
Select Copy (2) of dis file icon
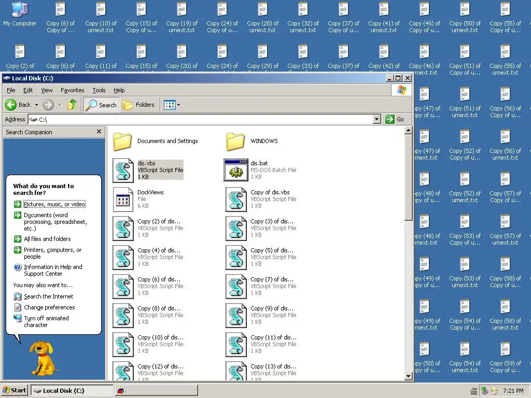click(123, 229)
